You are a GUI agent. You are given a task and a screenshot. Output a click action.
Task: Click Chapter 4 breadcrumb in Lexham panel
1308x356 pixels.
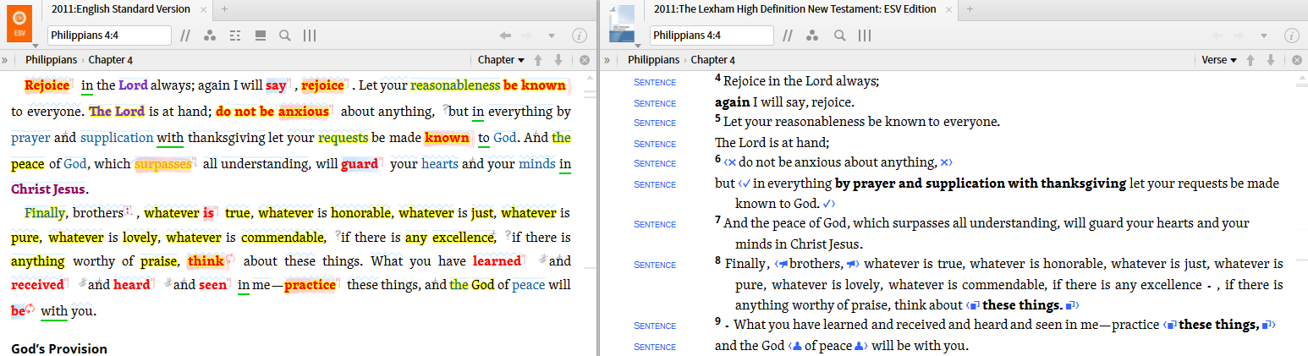pos(713,60)
